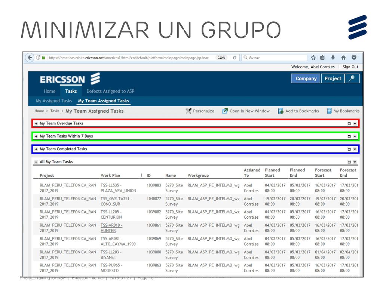
Task: Maximize the My Team Completed Tasks panel
Action: click(x=349, y=149)
